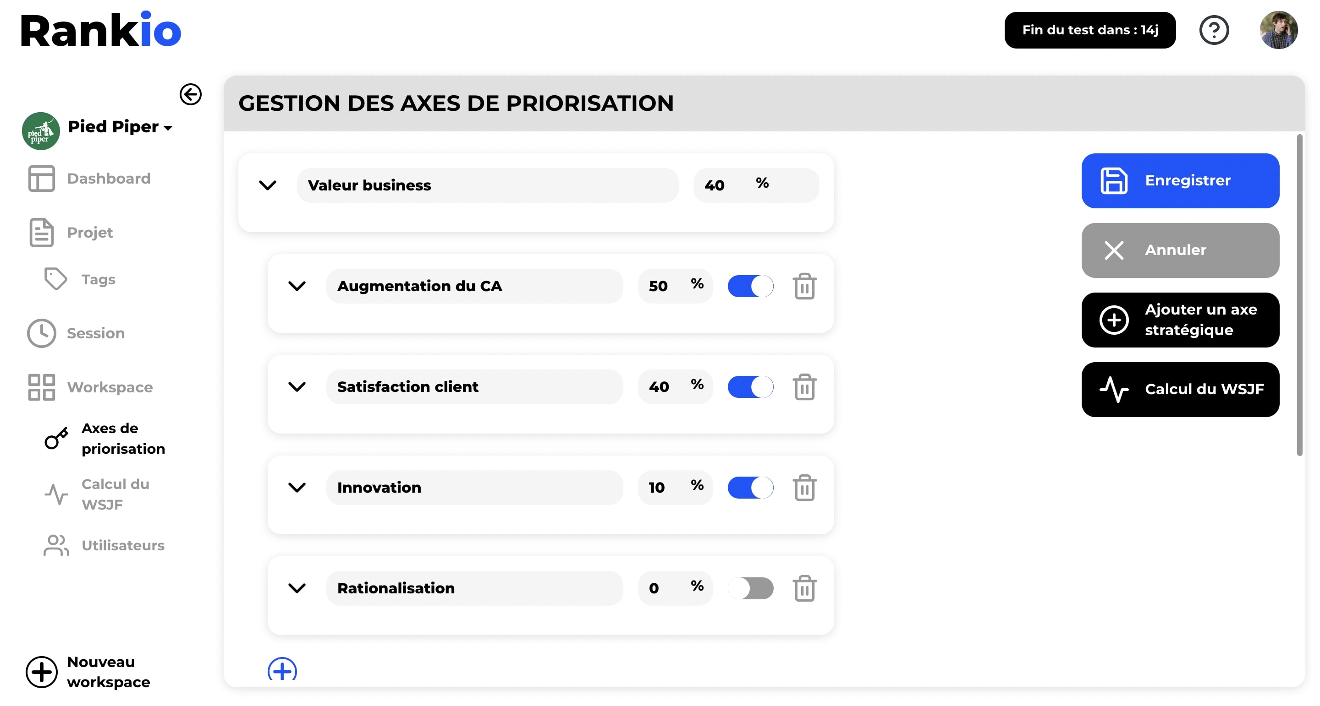Click the blue plus icon below Rationalisation
The width and height of the screenshot is (1320, 706).
click(x=282, y=670)
